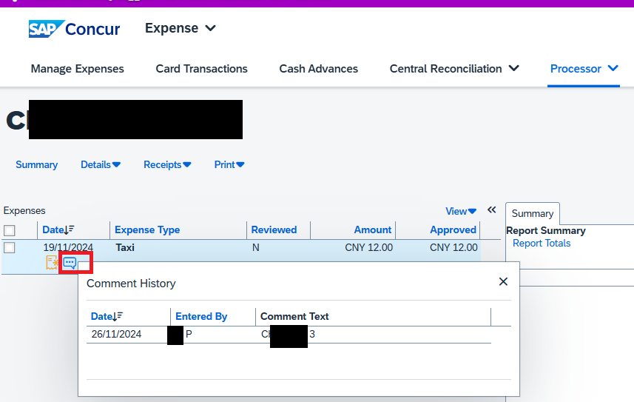Viewport: 634px width, 402px height.
Task: Go to the Manage Expenses tab
Action: tap(77, 69)
